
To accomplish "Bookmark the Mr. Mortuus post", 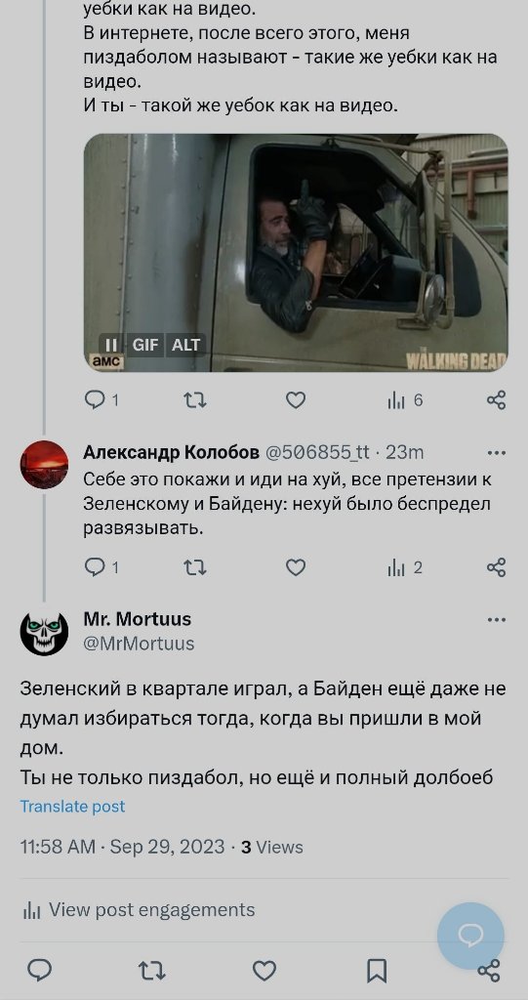I will point(377,971).
